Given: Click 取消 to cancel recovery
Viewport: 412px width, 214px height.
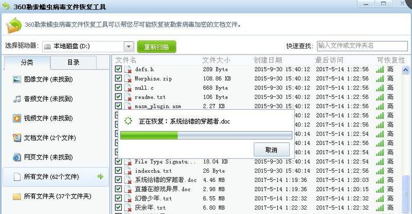Looking at the screenshot, I should [x=271, y=150].
